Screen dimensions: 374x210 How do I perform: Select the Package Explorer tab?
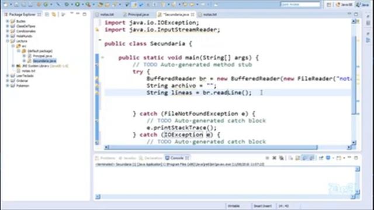tap(22, 15)
